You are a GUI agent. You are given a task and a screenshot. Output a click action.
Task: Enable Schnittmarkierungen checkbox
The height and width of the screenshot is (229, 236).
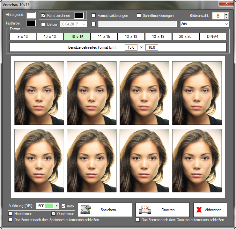(139, 16)
